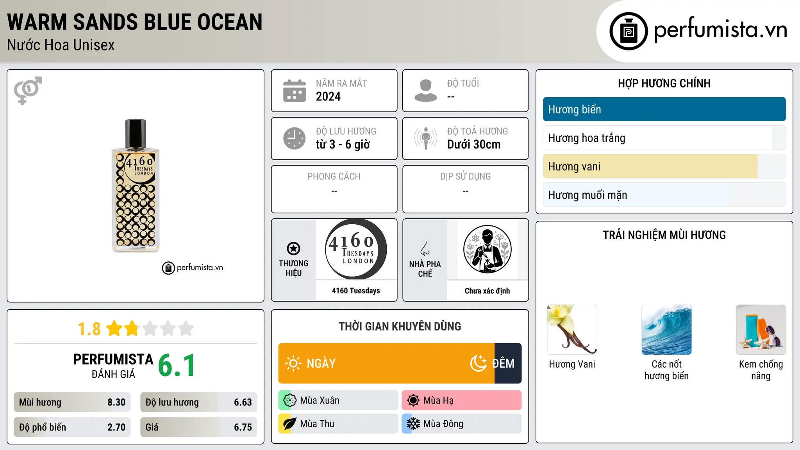Viewport: 800px width, 450px height.
Task: Click the 4160 Tuesdays London brand logo
Action: click(356, 249)
